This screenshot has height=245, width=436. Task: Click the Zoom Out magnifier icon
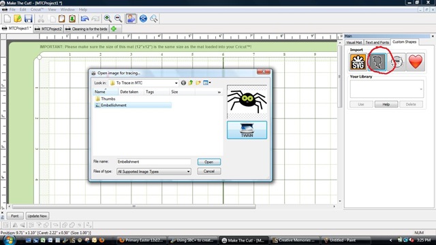(x=118, y=18)
